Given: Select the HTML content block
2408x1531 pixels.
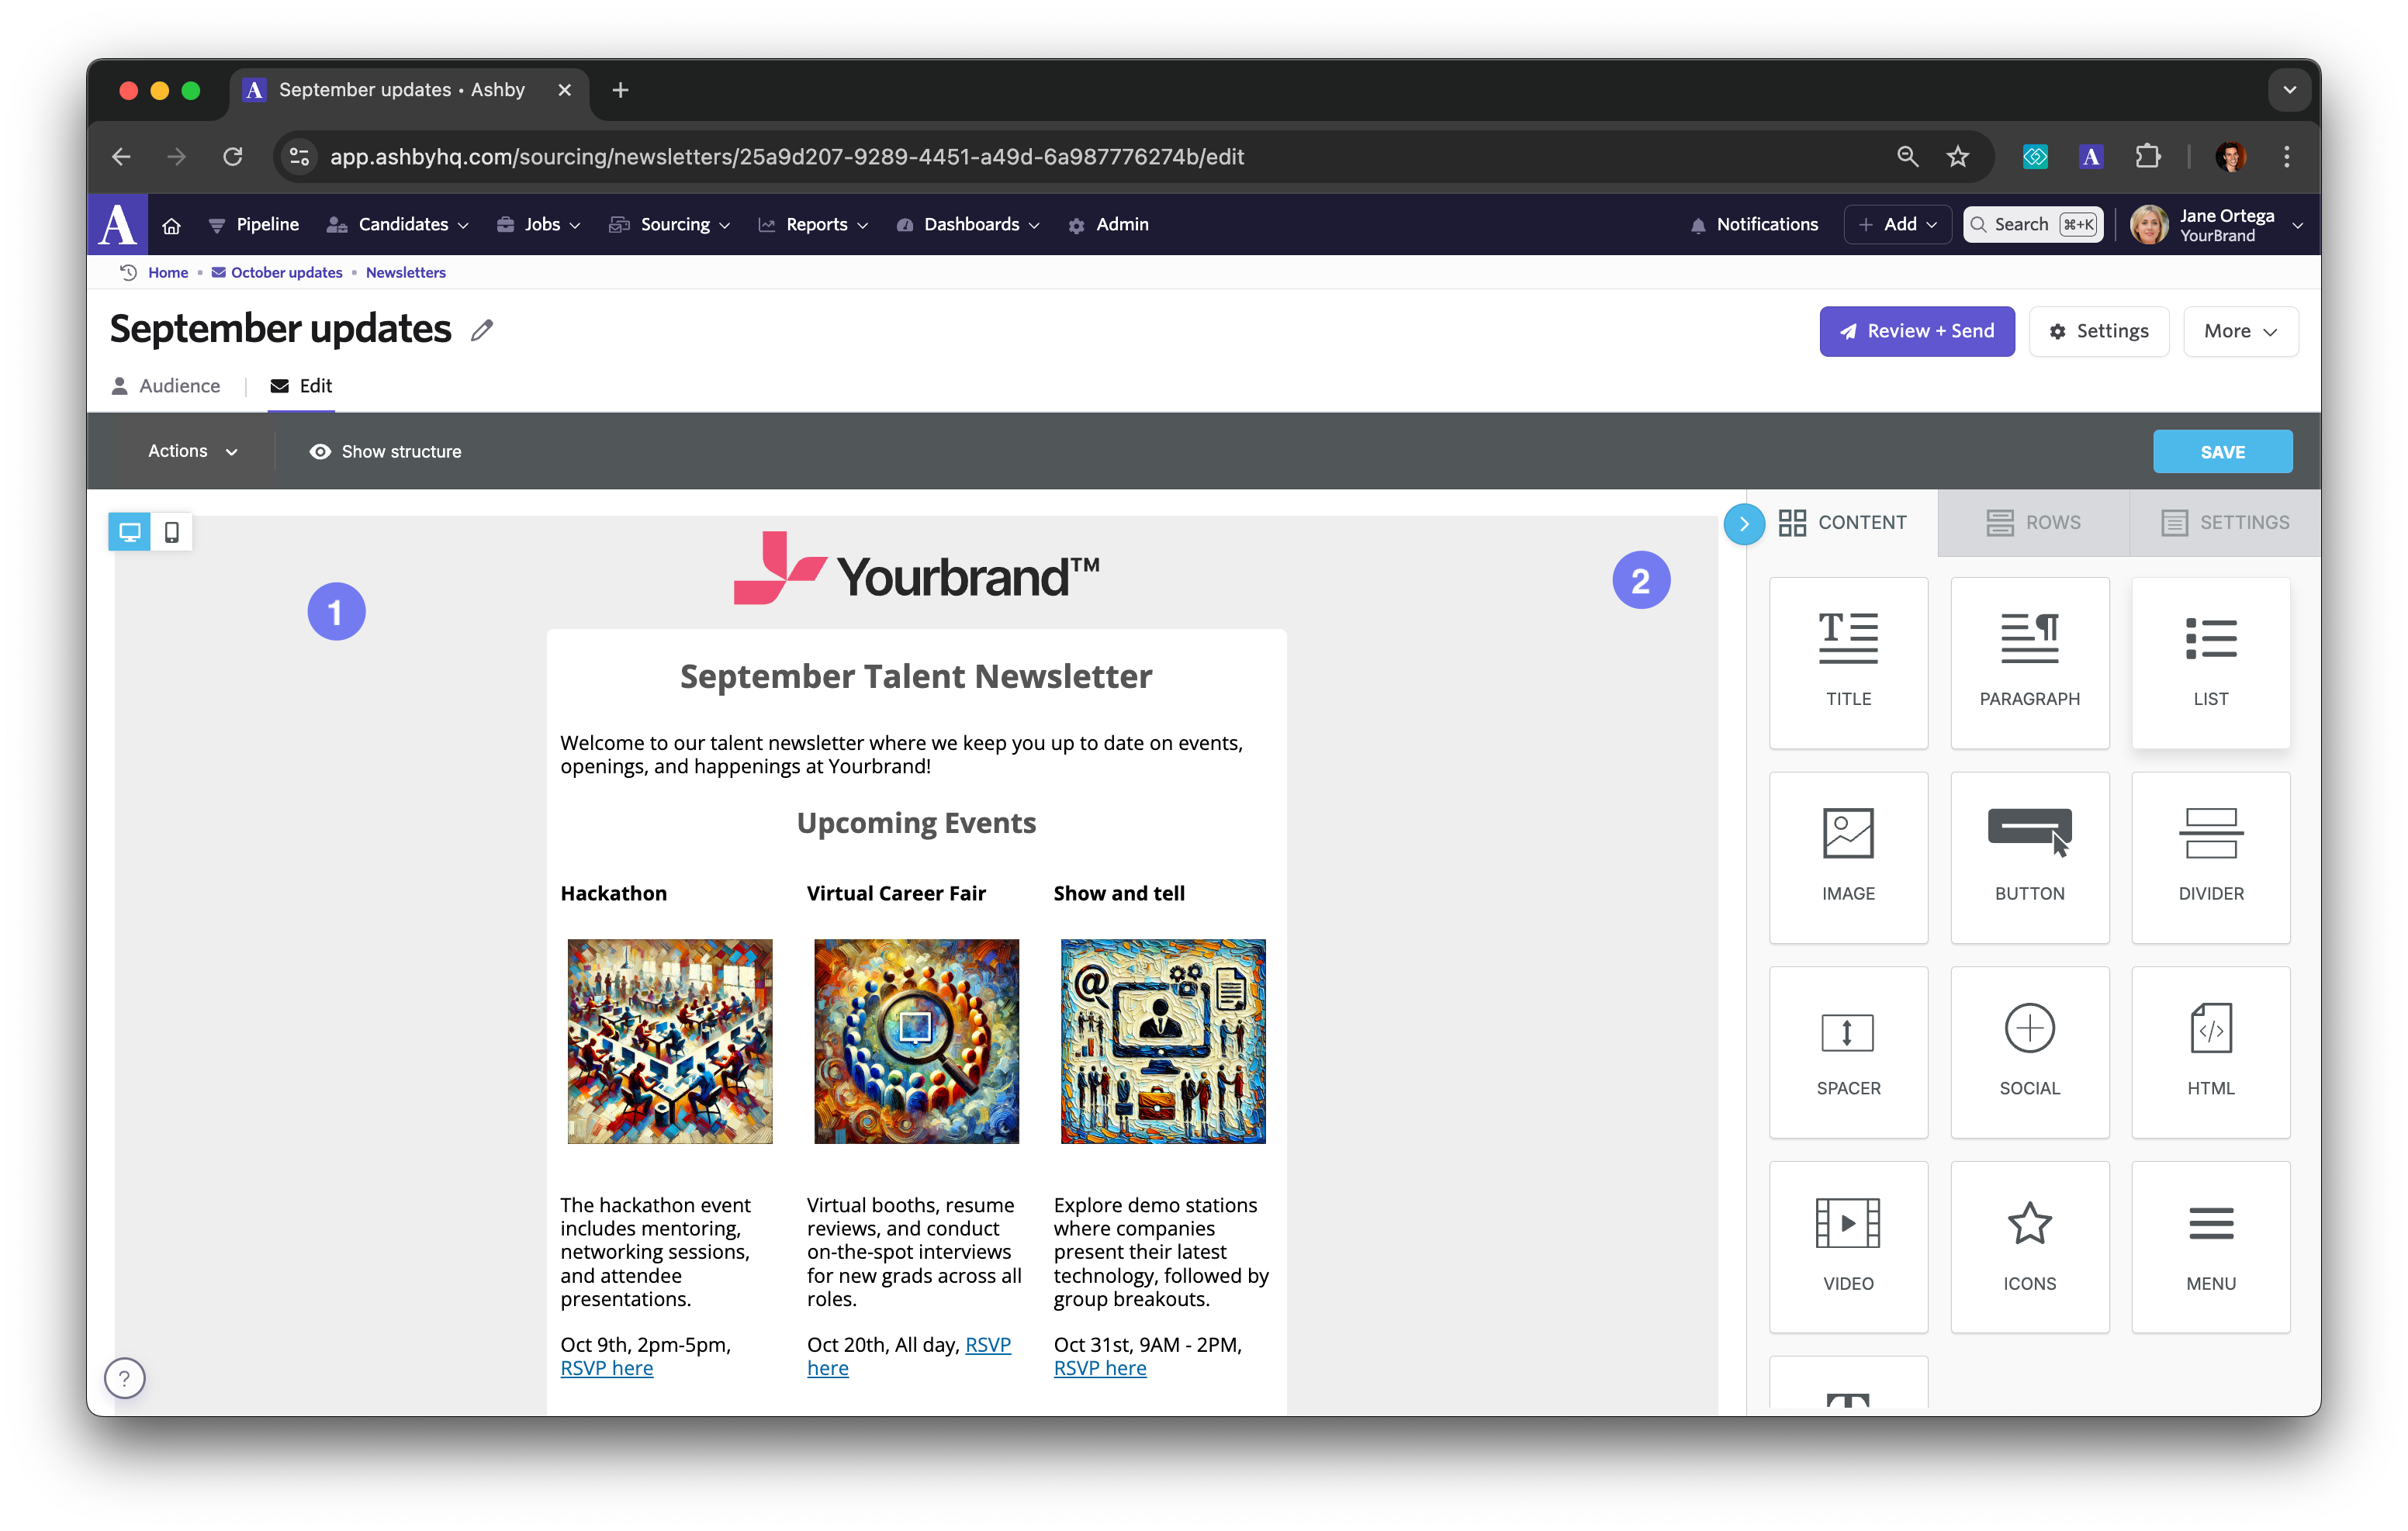Looking at the screenshot, I should pos(2210,1052).
